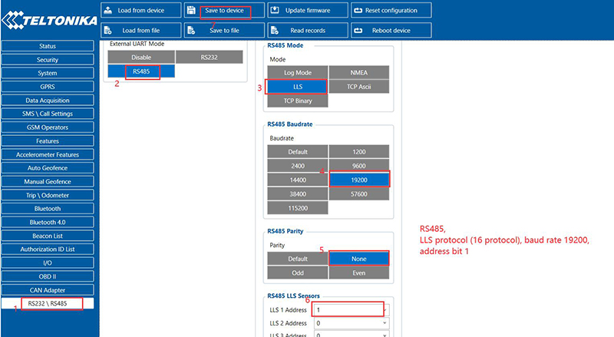Set RS485 Parity to None
This screenshot has width=614, height=337.
point(359,259)
